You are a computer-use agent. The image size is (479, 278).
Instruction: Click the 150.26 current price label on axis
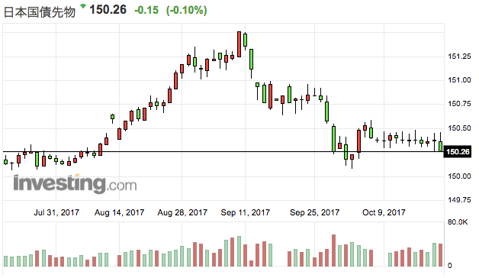pyautogui.click(x=458, y=152)
